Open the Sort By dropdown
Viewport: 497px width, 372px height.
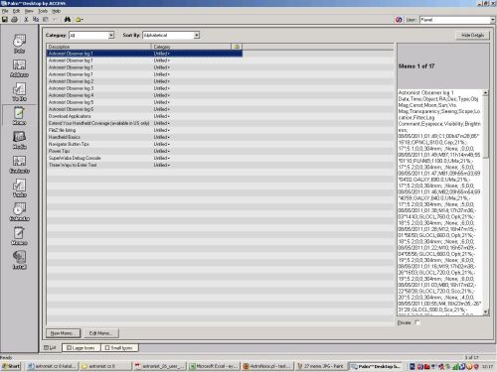click(197, 35)
